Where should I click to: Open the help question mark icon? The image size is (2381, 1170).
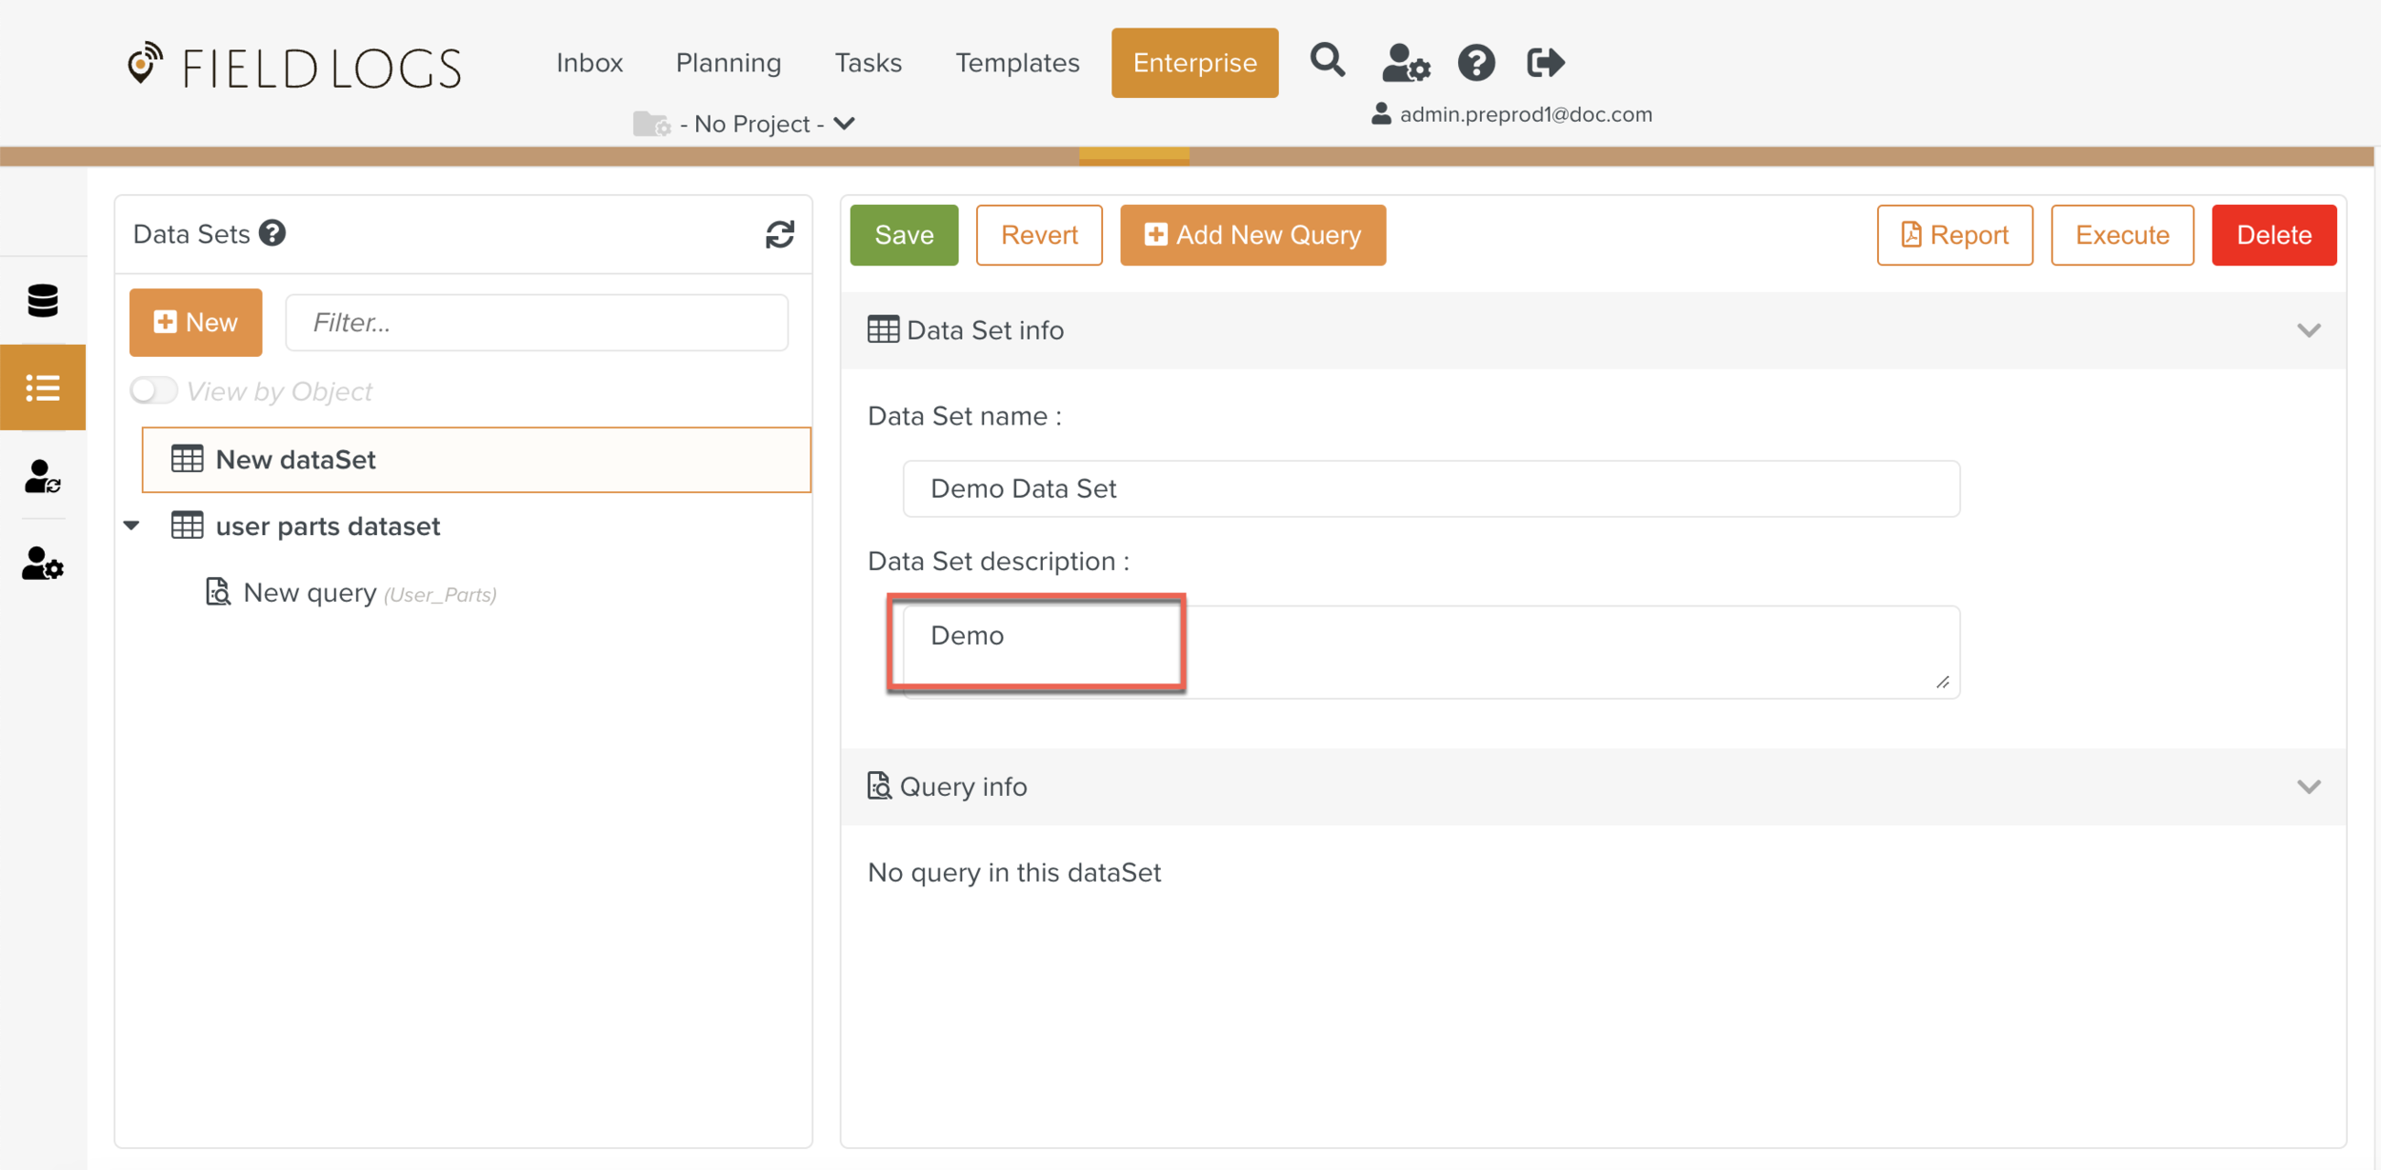coord(1475,64)
